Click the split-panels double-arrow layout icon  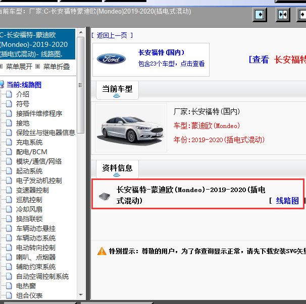pos(283,15)
